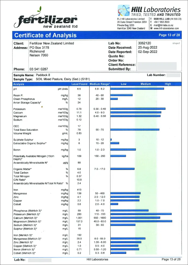Open the www.hill-laboratories.com website link
This screenshot has height=265, width=188.
click(x=166, y=28)
